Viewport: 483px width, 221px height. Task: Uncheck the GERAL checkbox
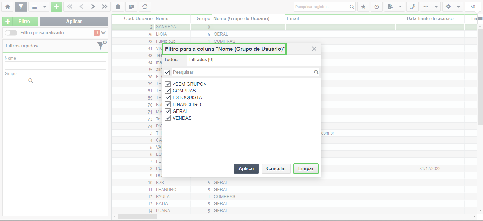(168, 111)
